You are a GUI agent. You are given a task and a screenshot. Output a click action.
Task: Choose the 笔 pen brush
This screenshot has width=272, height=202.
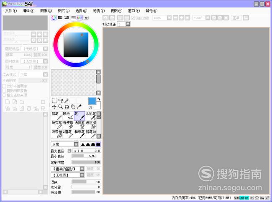pyautogui.click(x=80, y=116)
